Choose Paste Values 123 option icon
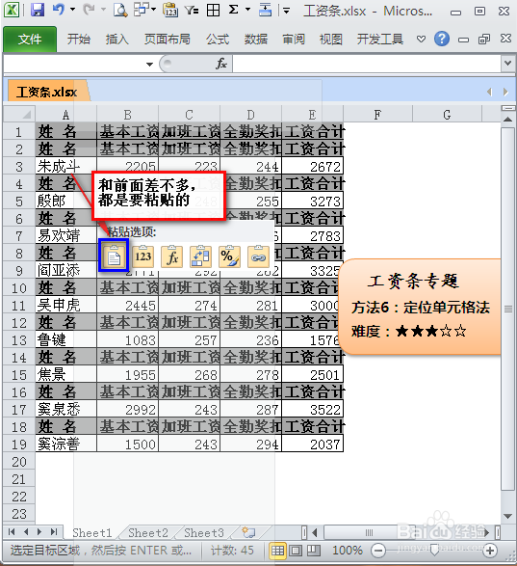517x566 pixels. (x=142, y=256)
